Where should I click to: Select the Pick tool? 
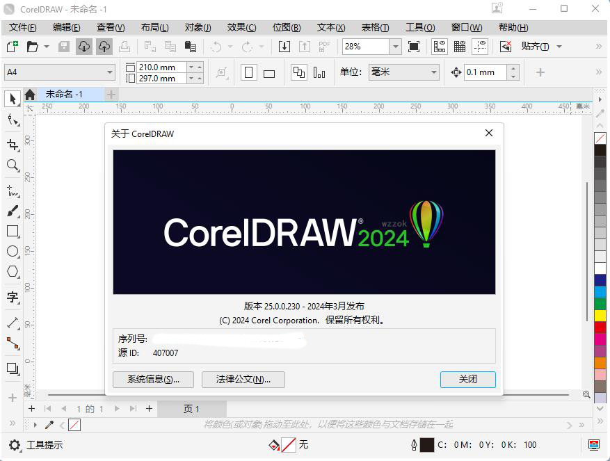click(13, 99)
